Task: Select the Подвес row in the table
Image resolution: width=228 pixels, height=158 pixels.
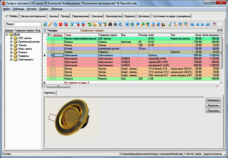Action: pos(133,52)
